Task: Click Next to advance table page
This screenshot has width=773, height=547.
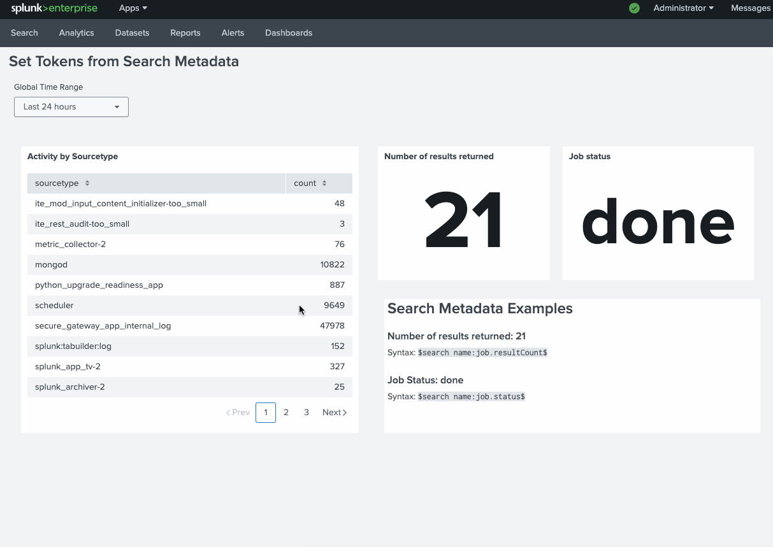Action: [335, 413]
